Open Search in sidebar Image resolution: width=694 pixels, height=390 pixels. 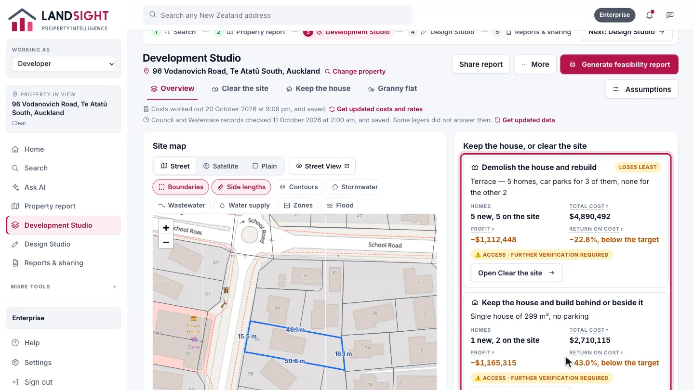click(x=63, y=168)
